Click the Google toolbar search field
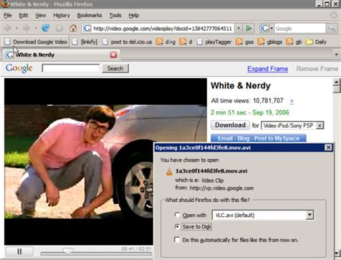Image resolution: width=341 pixels, height=260 pixels. (300, 29)
